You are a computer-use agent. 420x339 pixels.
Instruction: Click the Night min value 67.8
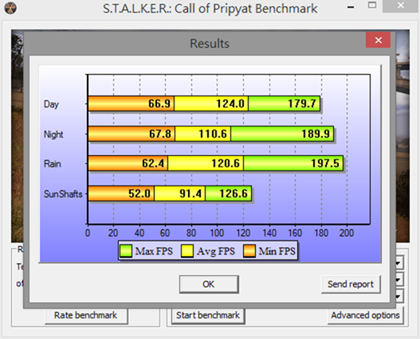click(x=160, y=134)
